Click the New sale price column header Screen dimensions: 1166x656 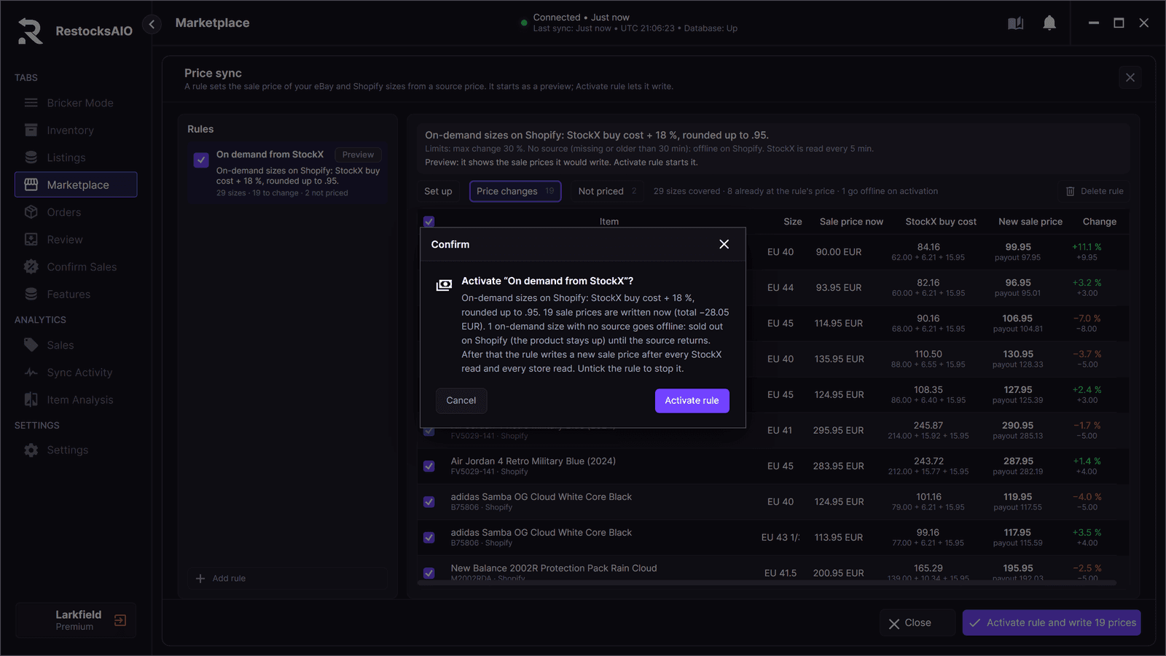[1030, 222]
